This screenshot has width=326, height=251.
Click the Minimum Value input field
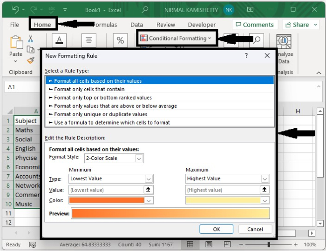(106, 190)
